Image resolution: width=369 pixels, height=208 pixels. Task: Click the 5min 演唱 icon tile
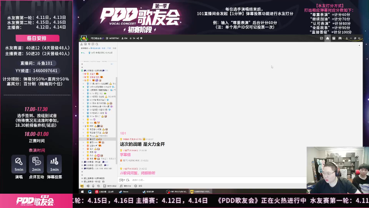click(19, 165)
